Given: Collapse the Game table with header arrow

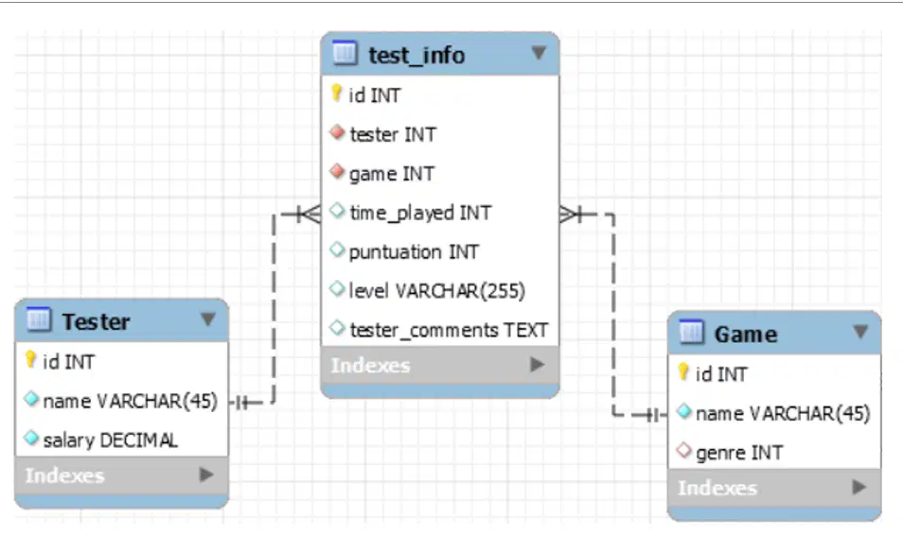Looking at the screenshot, I should point(860,332).
